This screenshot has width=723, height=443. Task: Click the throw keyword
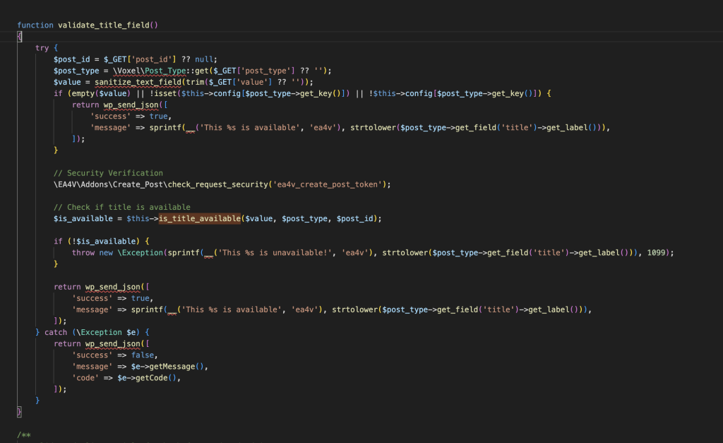[x=83, y=252]
